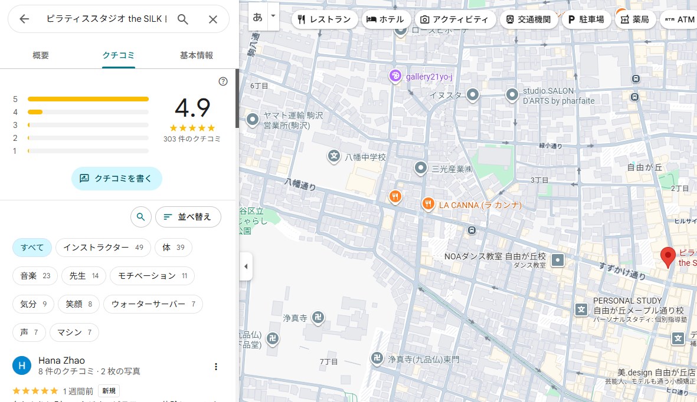Open Hana Zhao review options menu
This screenshot has height=402, width=697.
[x=216, y=367]
